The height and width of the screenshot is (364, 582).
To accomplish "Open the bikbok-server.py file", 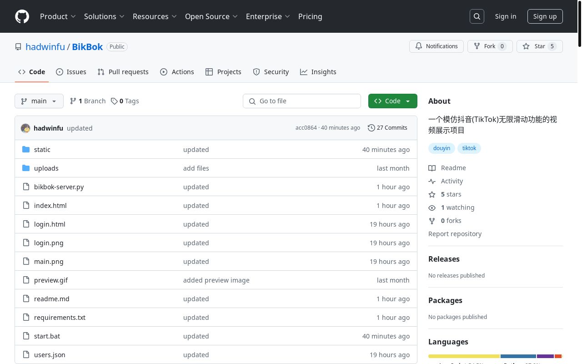I will click(x=59, y=187).
